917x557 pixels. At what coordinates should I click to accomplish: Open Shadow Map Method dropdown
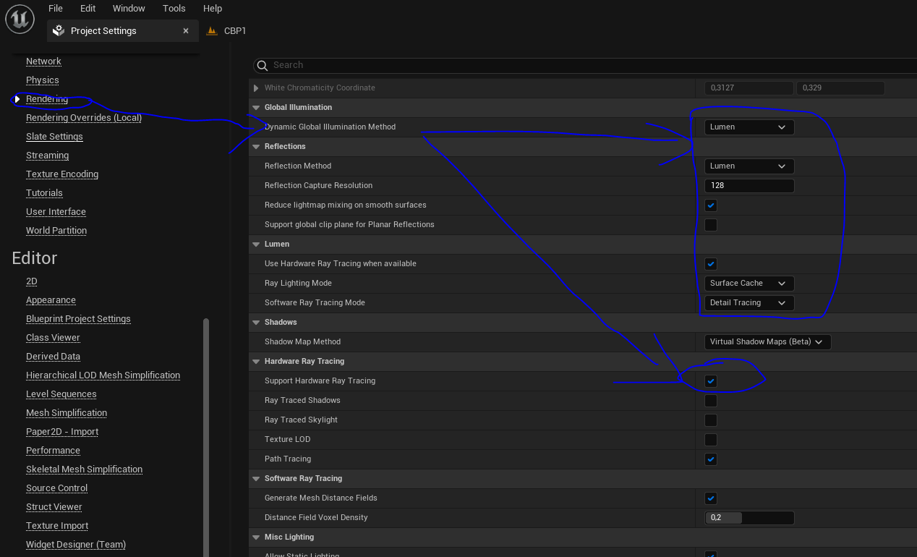[767, 342]
